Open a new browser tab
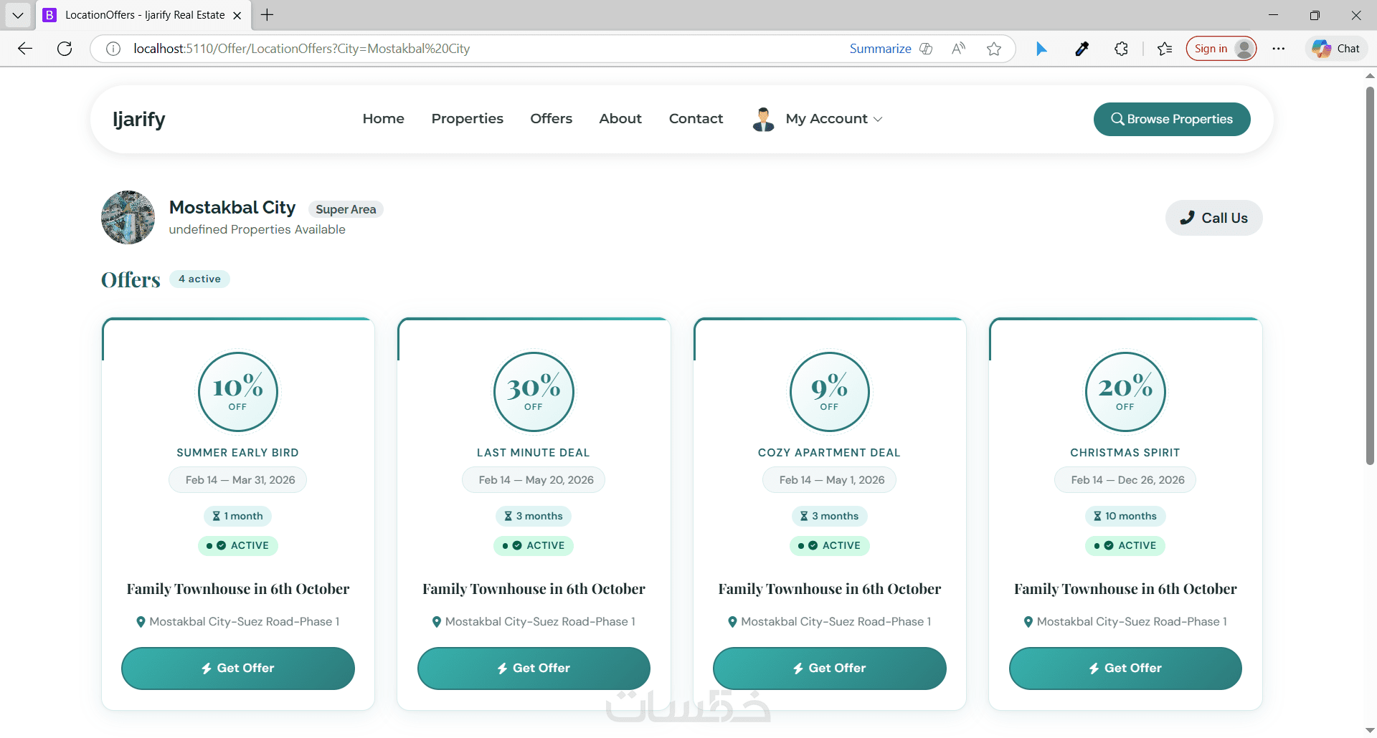Screen dimensions: 1377x738 coord(267,15)
